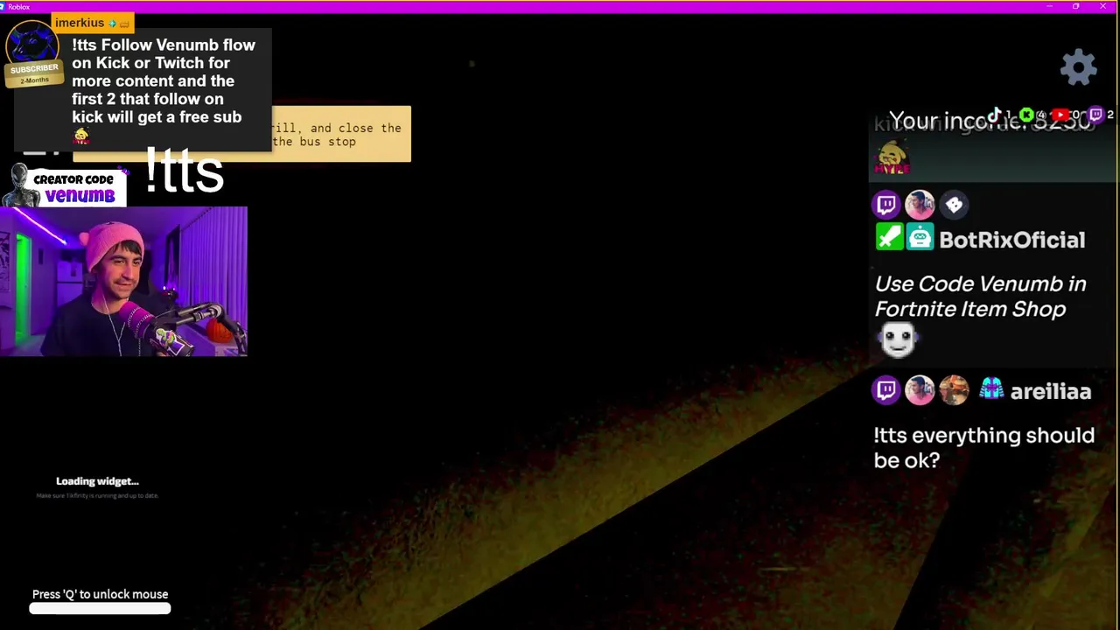Click the areiliaa username
Screen dimensions: 1120x630
1051,391
